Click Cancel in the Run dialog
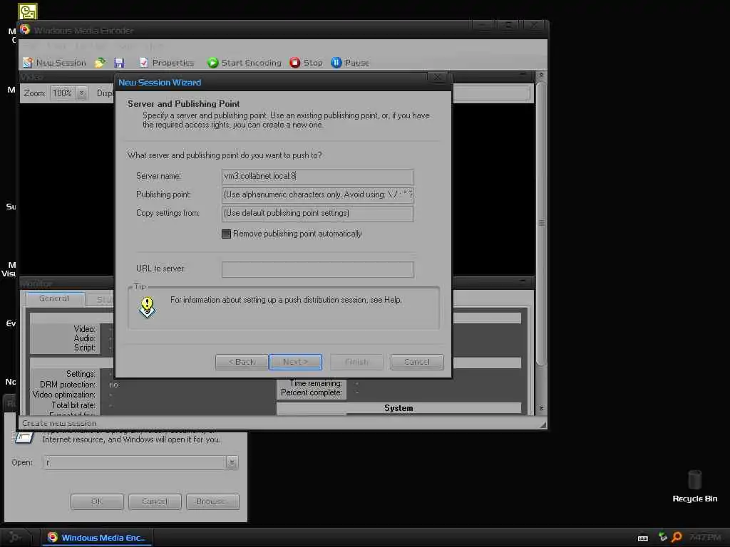Image resolution: width=730 pixels, height=547 pixels. click(x=155, y=501)
